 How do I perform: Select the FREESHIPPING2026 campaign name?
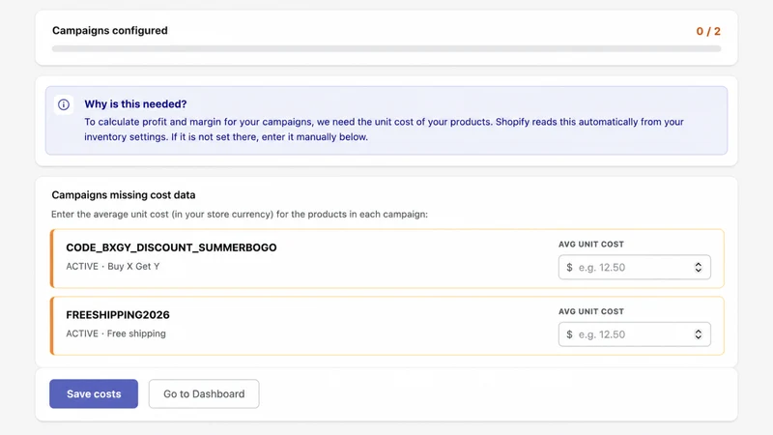tap(118, 315)
